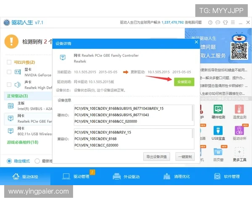Select the 主板 Intel(R) SMBUS row

tap(28, 106)
